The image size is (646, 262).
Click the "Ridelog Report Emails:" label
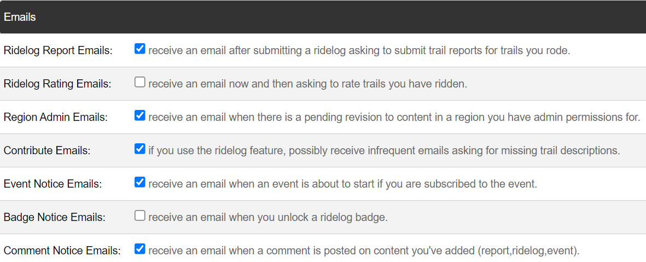(58, 51)
